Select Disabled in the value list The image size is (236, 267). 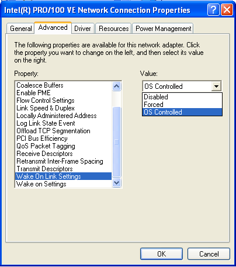182,97
